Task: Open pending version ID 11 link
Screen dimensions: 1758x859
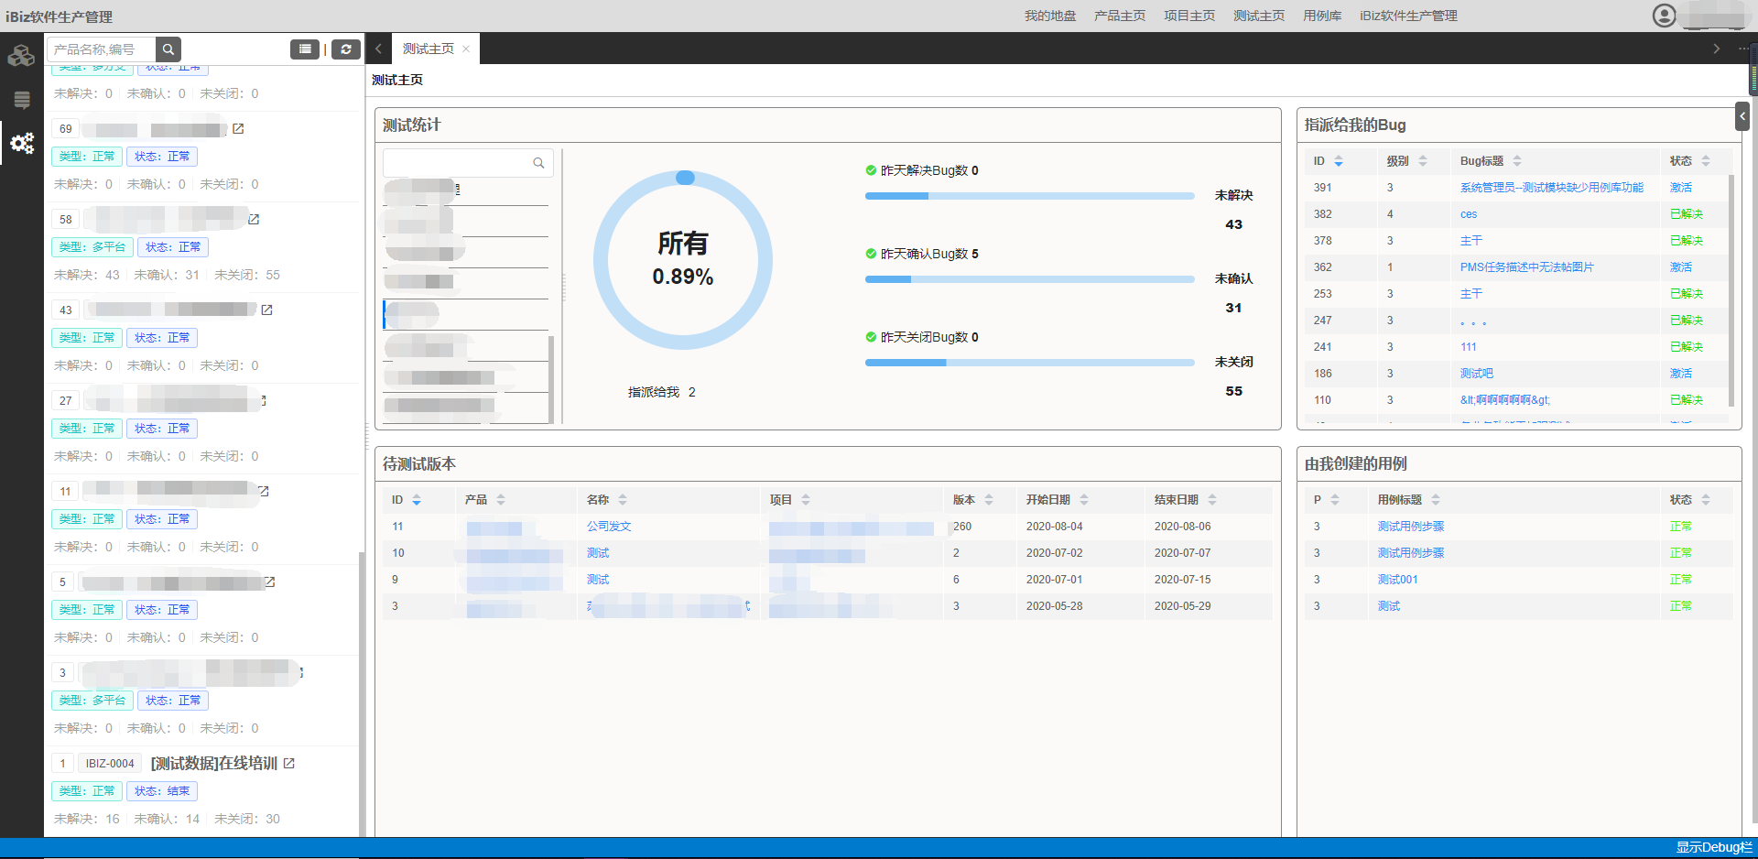Action: [397, 527]
